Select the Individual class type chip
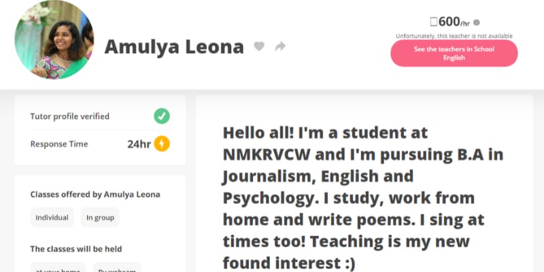Image resolution: width=544 pixels, height=272 pixels. coord(52,218)
